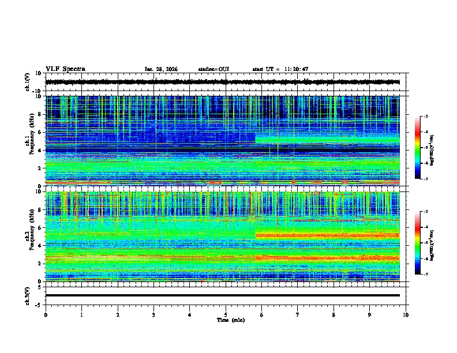
Task: Click the dark 4 kHz band in ch.1
Action: (222, 150)
